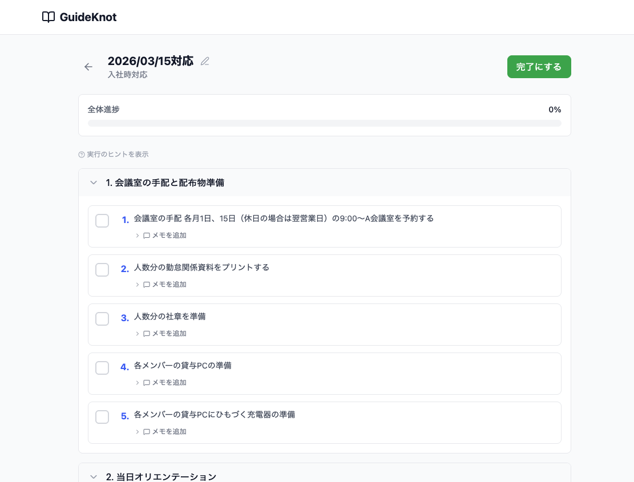634x482 pixels.
Task: Expand the memo chevron under task 2
Action: coord(137,284)
